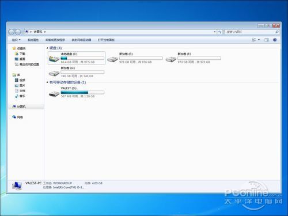Click the computer icon in address bar
Image resolution: width=288 pixels, height=216 pixels.
[x=27, y=32]
